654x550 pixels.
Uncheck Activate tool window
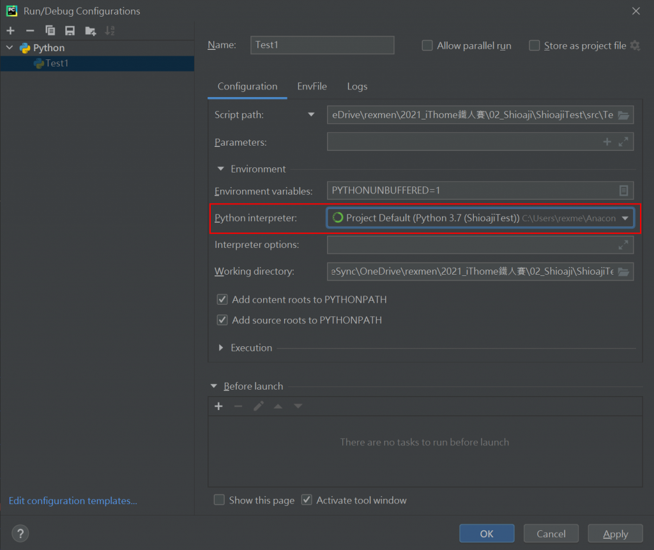(x=307, y=500)
